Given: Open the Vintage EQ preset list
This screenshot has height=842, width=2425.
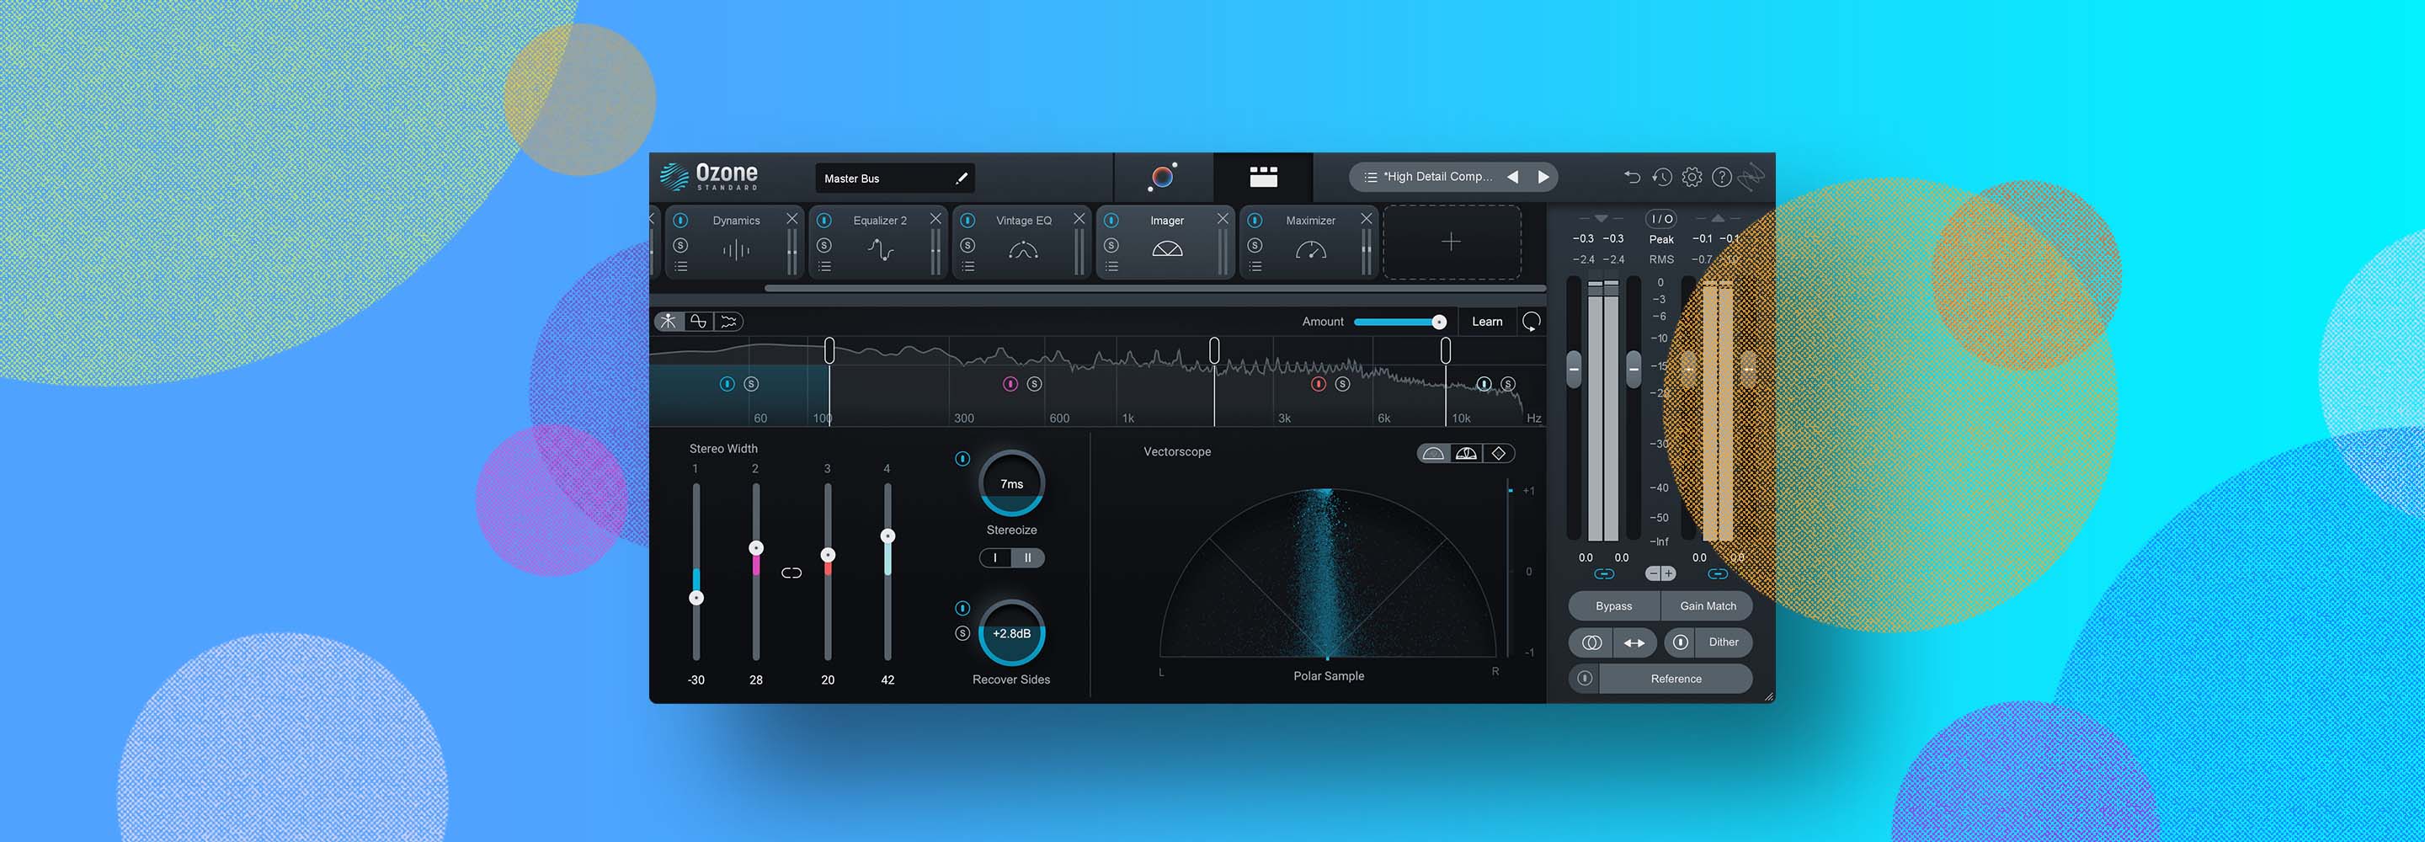Looking at the screenshot, I should click(x=967, y=267).
